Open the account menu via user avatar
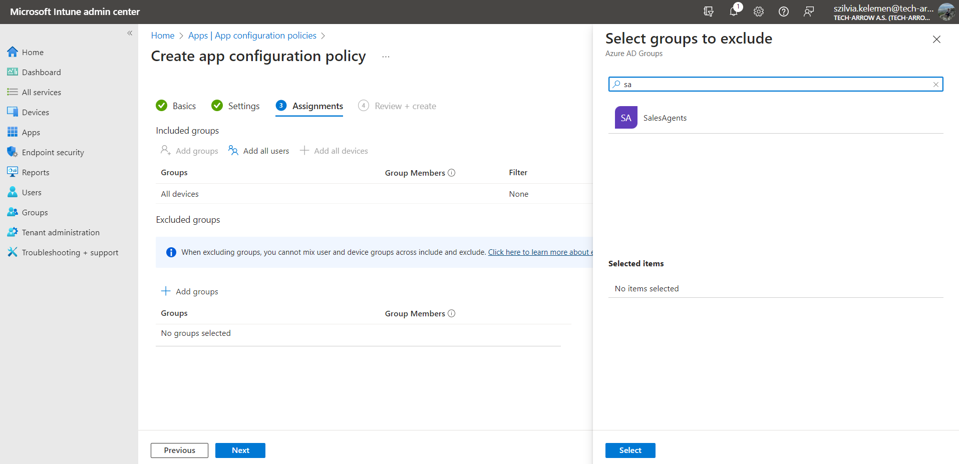The height and width of the screenshot is (464, 959). point(946,12)
